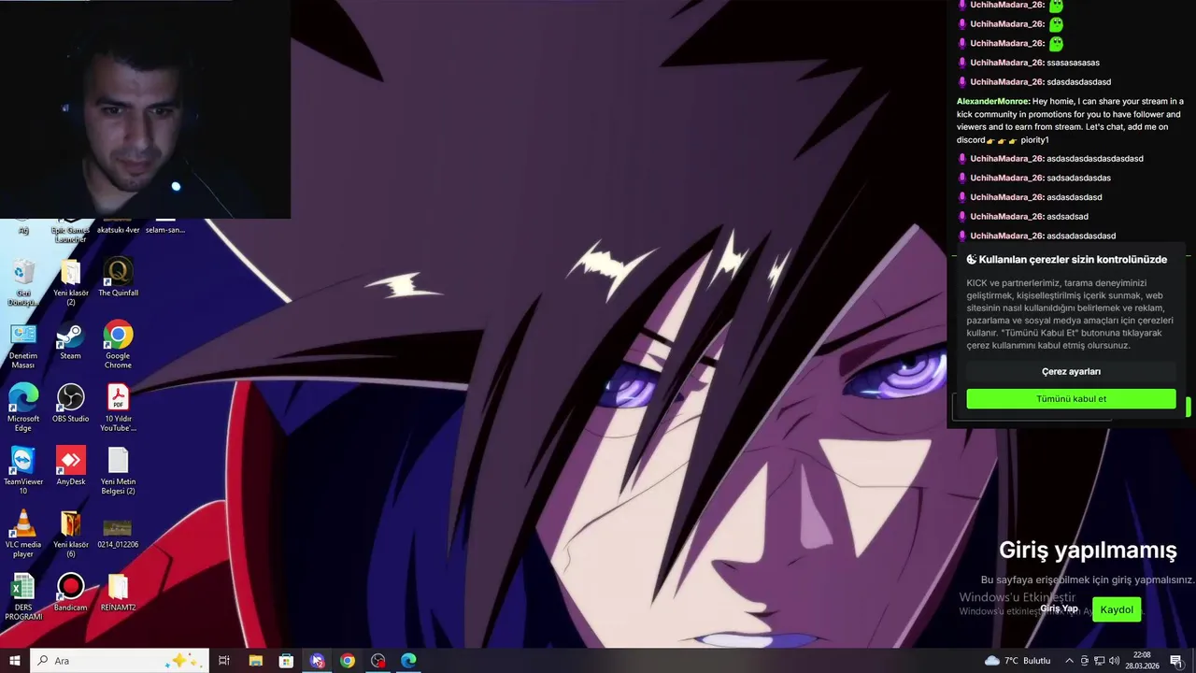Launch OBS Studio desktop shortcut
This screenshot has height=673, width=1196.
(70, 404)
